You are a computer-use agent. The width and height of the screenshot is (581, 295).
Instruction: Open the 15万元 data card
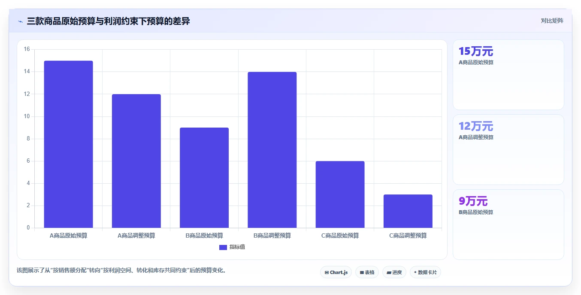[x=508, y=75]
